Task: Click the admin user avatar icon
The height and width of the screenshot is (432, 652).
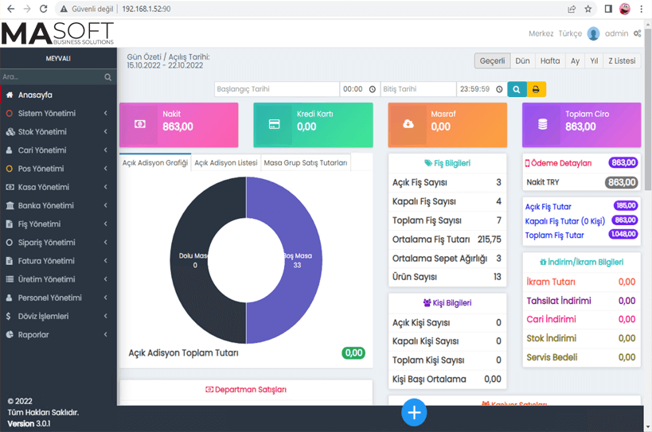Action: (x=593, y=34)
